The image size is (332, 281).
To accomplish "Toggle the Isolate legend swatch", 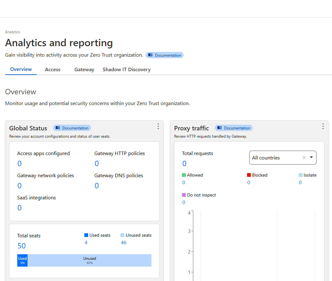I will pyautogui.click(x=301, y=175).
